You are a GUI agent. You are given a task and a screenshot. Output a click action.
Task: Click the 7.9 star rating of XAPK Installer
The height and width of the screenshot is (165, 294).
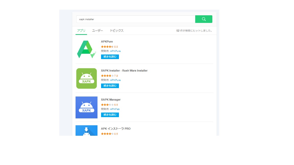[x=109, y=76]
